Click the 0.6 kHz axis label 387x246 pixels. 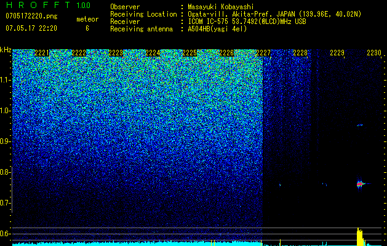5,234
